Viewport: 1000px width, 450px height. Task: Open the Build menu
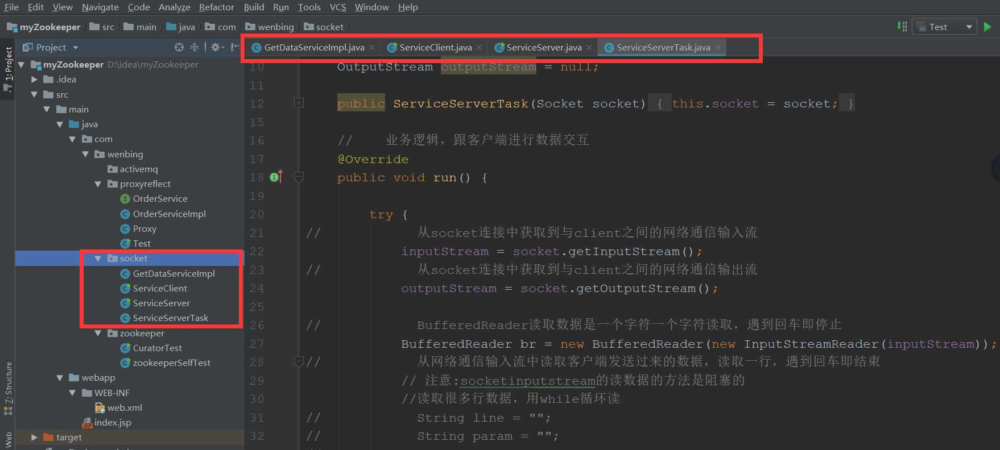pos(254,7)
